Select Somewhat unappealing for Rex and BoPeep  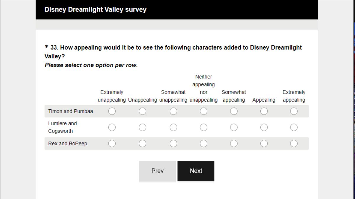(x=173, y=144)
